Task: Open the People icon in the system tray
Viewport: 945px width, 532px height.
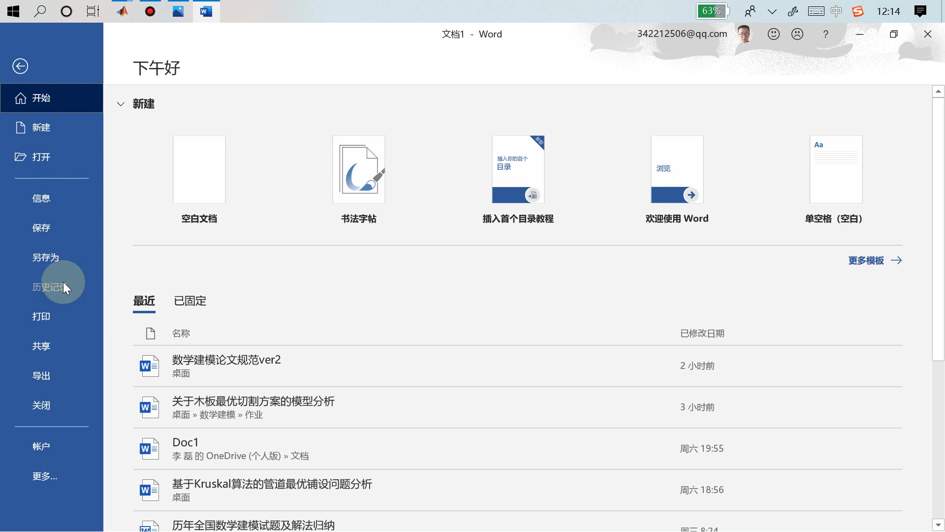Action: pyautogui.click(x=750, y=11)
